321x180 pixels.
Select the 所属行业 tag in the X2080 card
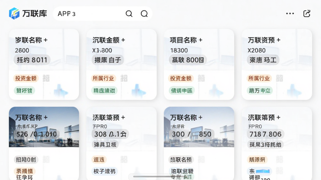pyautogui.click(x=259, y=78)
